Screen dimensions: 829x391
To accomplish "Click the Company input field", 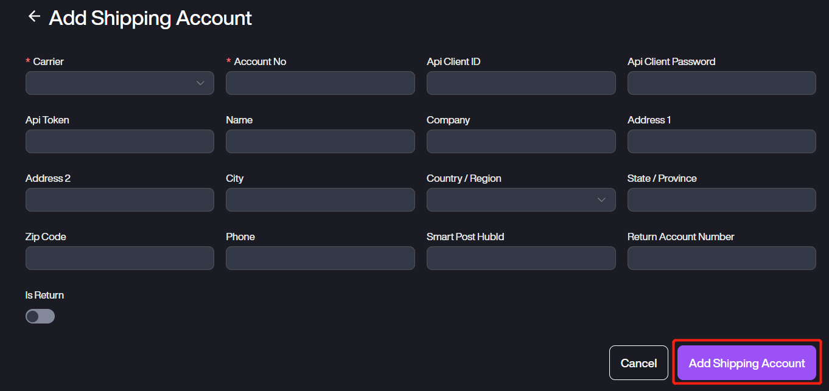I will point(521,142).
